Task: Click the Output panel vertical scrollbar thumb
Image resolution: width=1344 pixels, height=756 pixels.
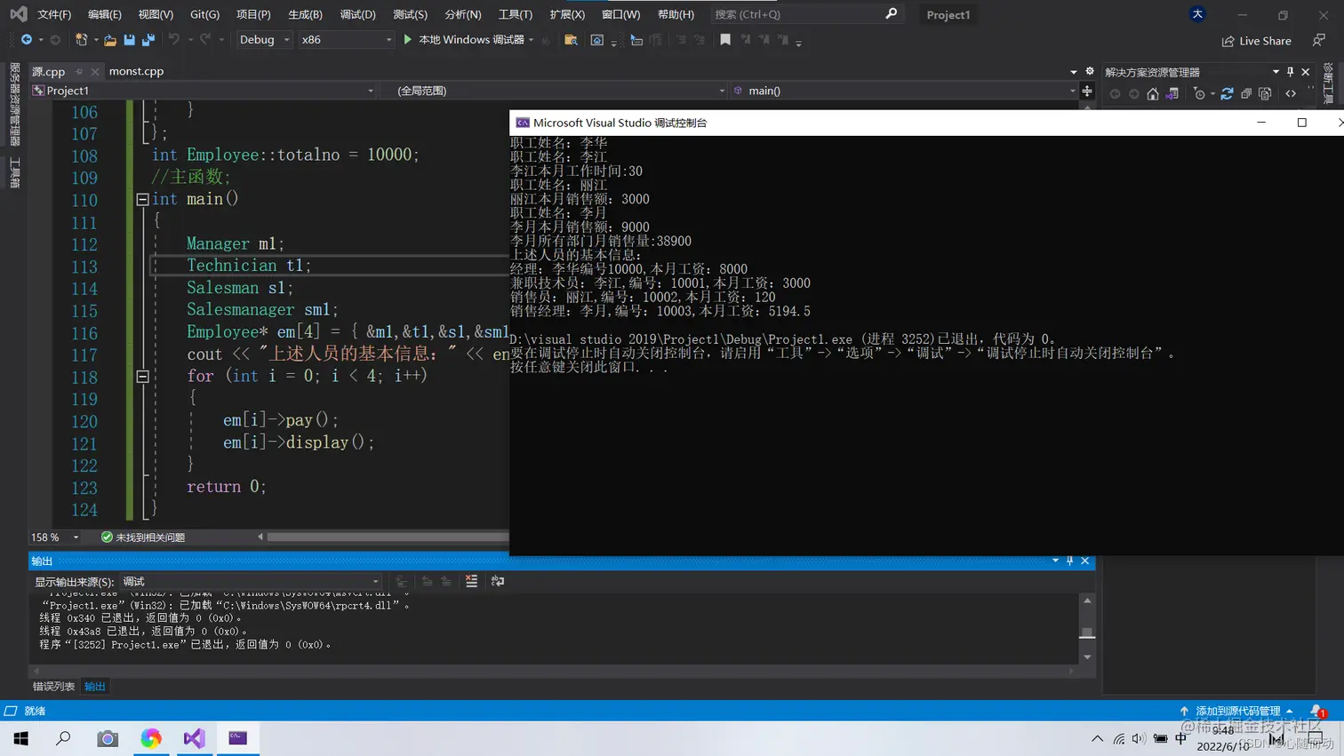Action: point(1087,633)
